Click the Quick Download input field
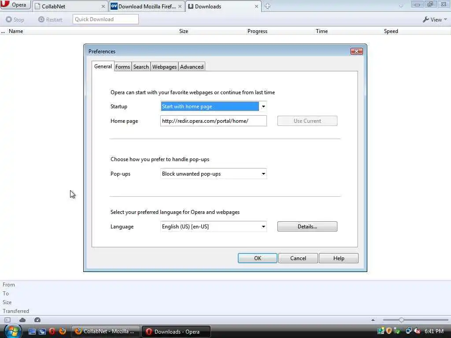Screen dimensions: 451x338 (x=106, y=19)
